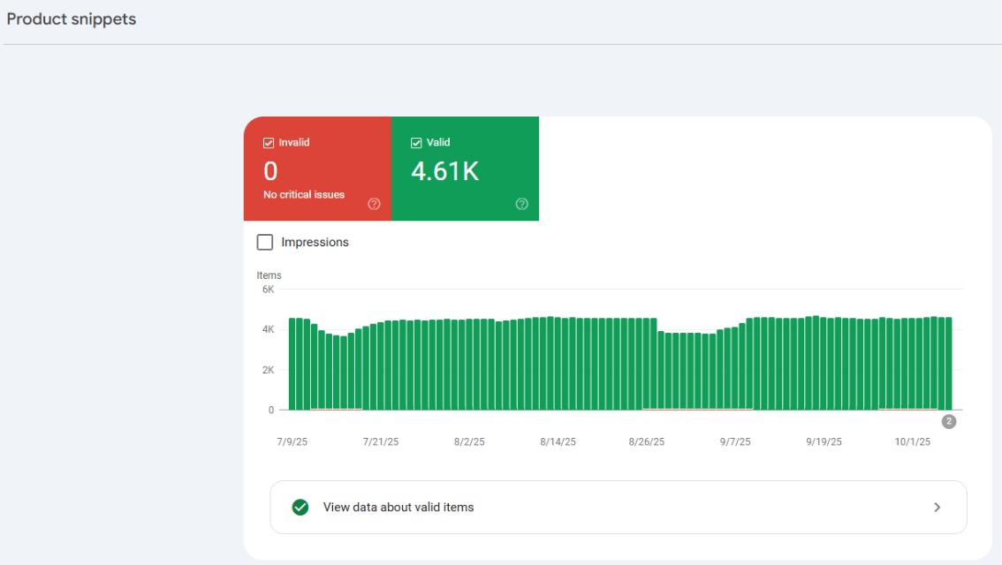Screen dimensions: 1002x565
Task: Click the Product snippets heading
Action: tap(72, 19)
